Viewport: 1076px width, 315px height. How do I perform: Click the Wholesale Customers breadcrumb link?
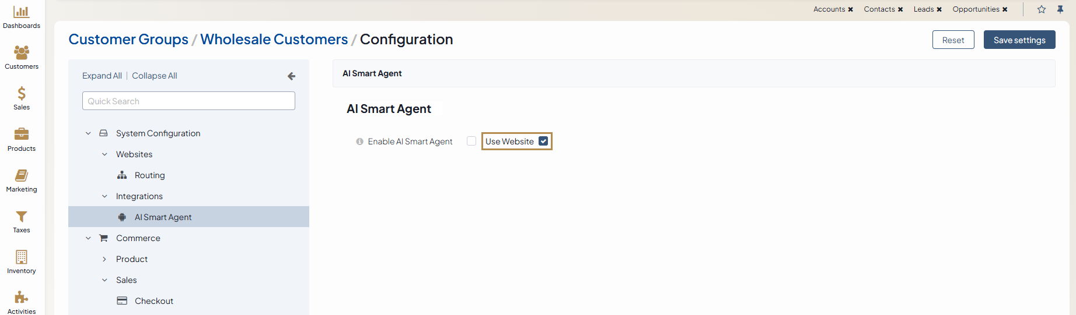pyautogui.click(x=274, y=39)
